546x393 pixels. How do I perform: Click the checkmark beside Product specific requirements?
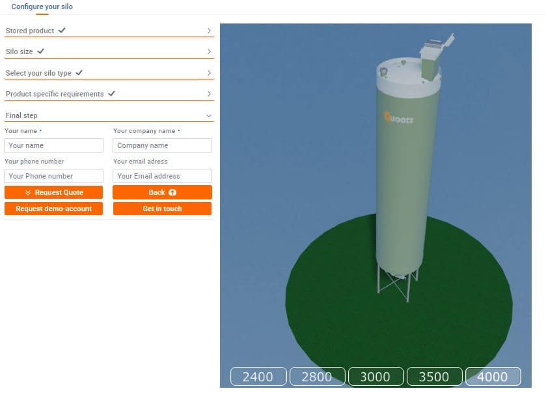point(111,93)
